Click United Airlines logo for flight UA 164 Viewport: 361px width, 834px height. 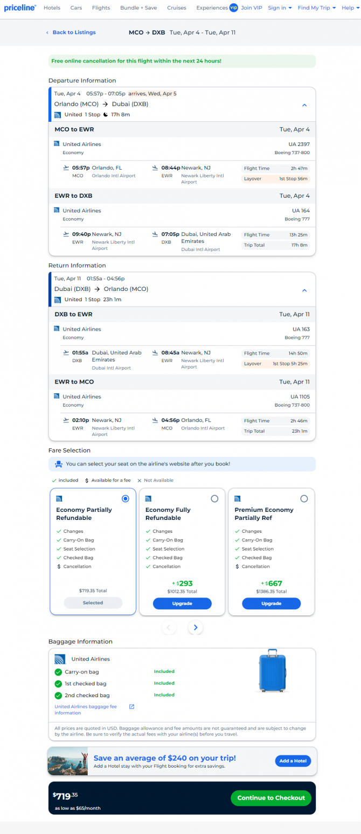[x=57, y=210]
